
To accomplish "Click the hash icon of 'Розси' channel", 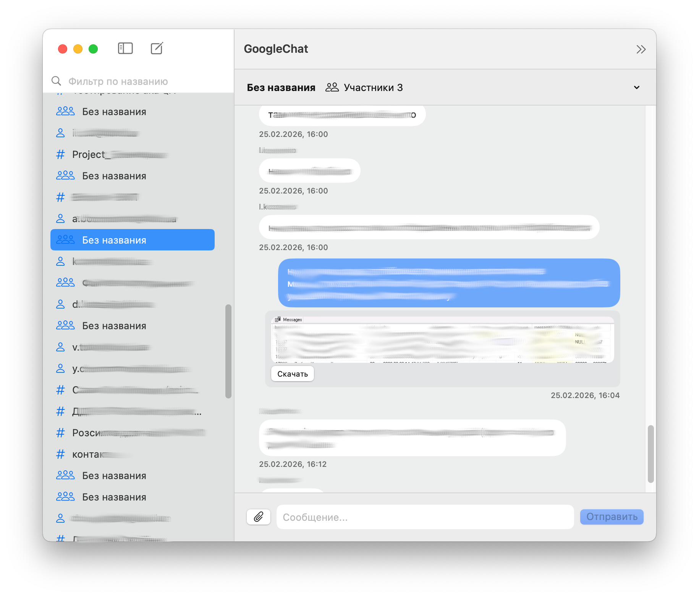I will click(60, 433).
